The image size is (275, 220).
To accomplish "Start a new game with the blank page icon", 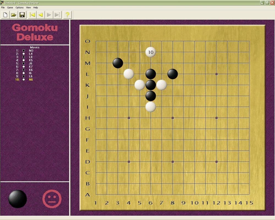I will (x=5, y=15).
